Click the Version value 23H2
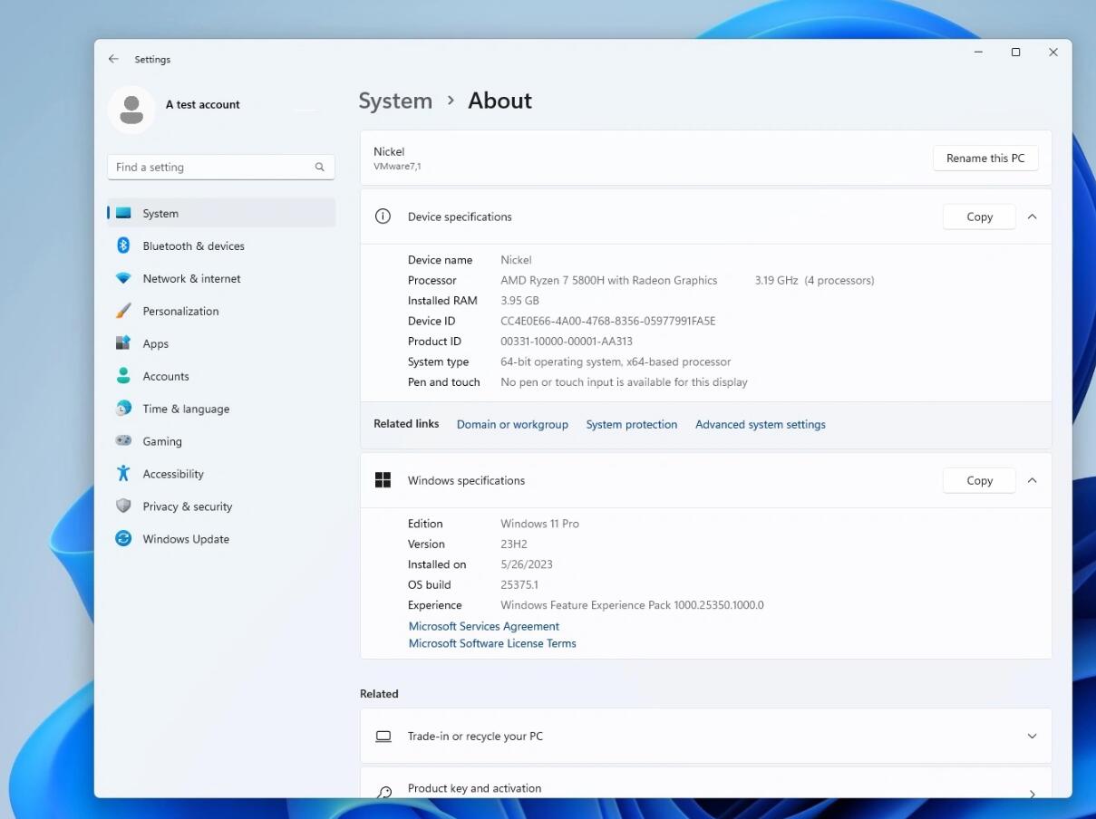The image size is (1096, 819). point(514,544)
